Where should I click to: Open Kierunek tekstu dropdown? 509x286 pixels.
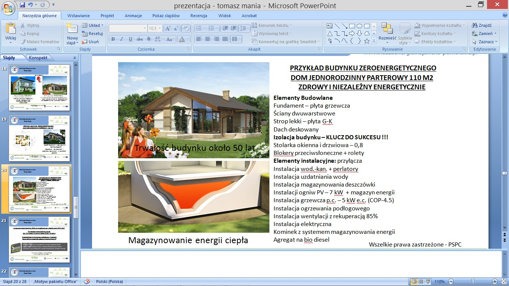click(272, 25)
